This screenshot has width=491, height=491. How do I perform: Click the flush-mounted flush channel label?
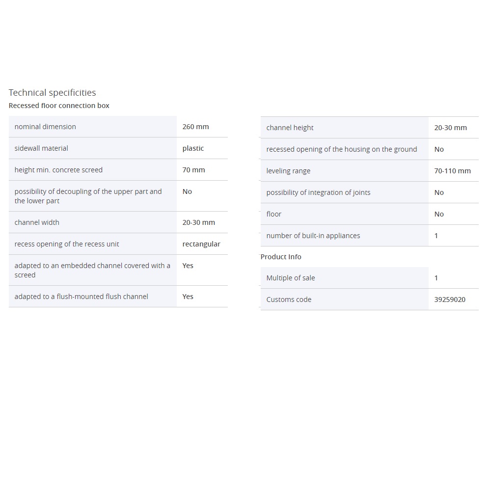81,297
